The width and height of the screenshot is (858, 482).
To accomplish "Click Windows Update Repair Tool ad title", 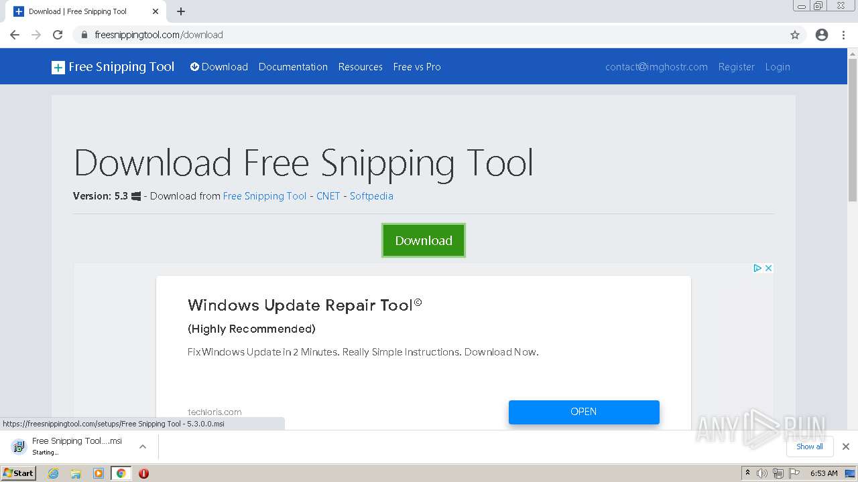I will 305,305.
